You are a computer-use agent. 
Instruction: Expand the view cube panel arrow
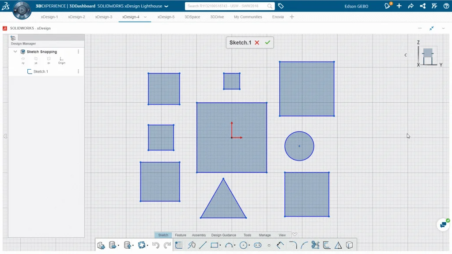[405, 55]
